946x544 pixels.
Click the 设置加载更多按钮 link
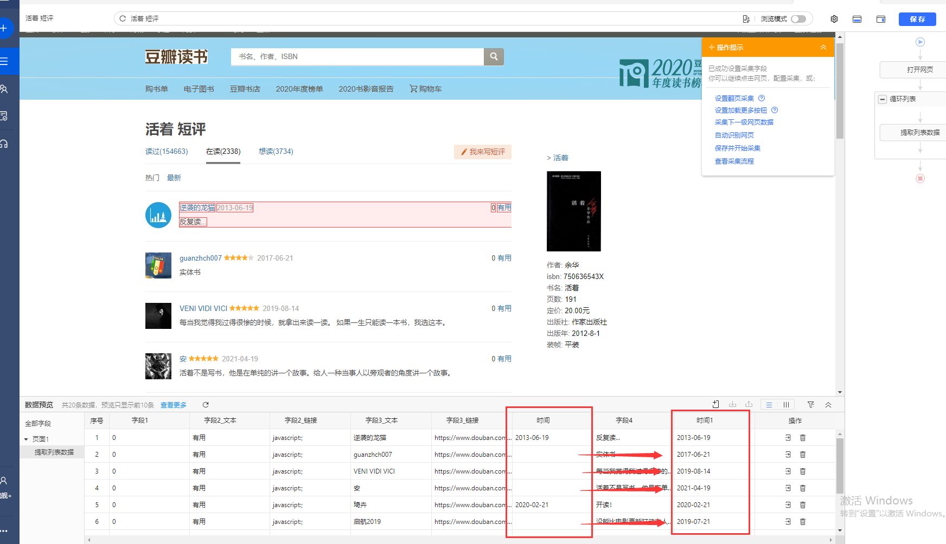(741, 110)
